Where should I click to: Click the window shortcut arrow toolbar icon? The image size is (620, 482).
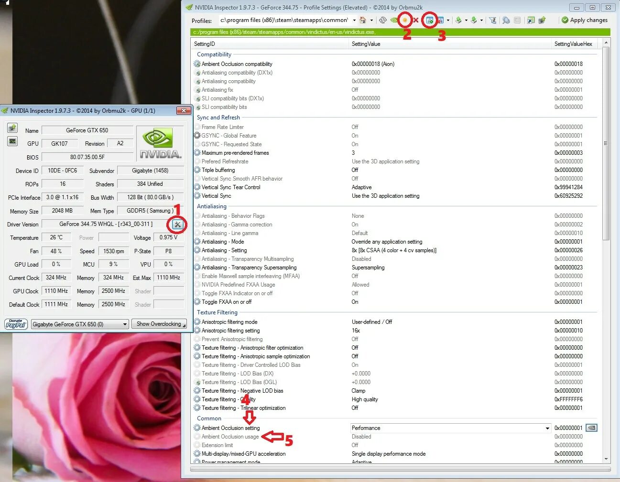coord(531,20)
